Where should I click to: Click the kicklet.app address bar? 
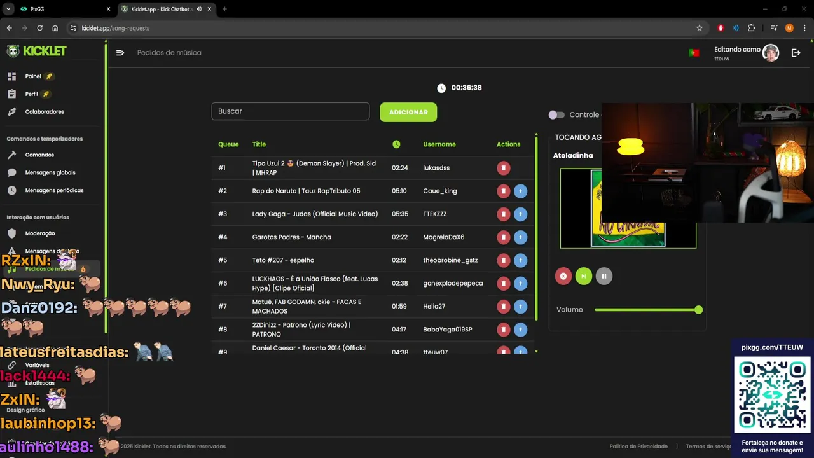[382, 28]
